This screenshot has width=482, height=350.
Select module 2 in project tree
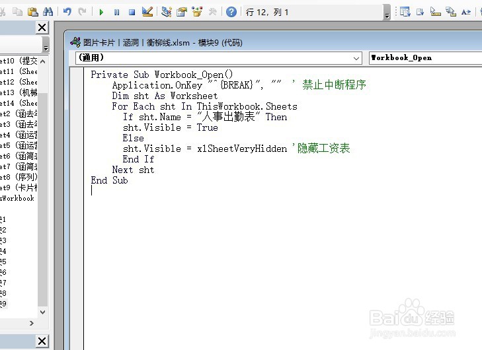(x=3, y=230)
